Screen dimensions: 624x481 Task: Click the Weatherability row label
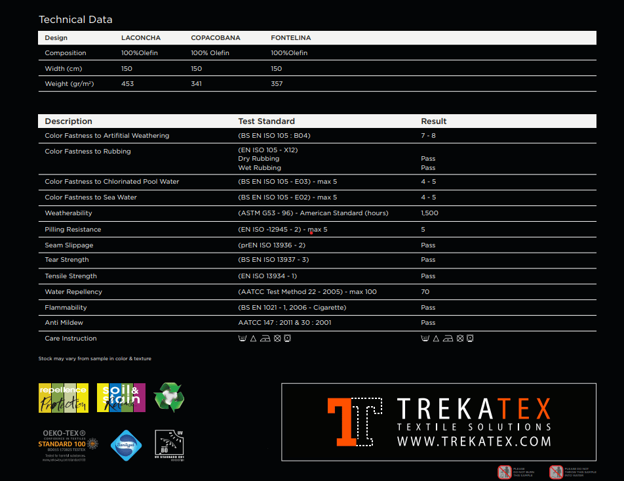pyautogui.click(x=68, y=213)
